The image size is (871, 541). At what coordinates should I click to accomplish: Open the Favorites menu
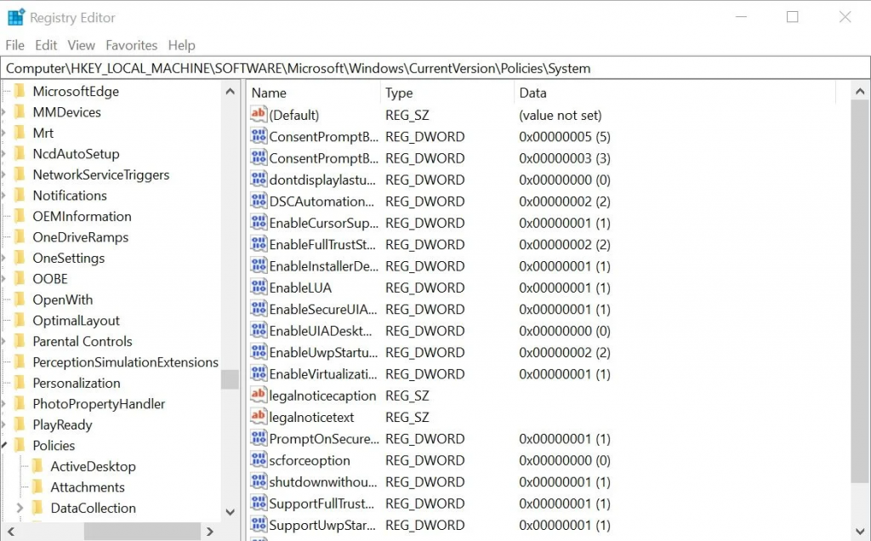point(131,45)
